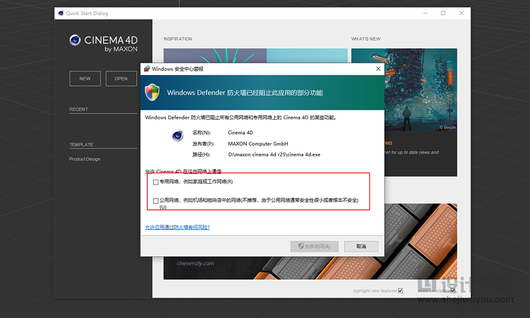Close the Windows security alert dialog
This screenshot has height=318, width=530.
point(378,68)
